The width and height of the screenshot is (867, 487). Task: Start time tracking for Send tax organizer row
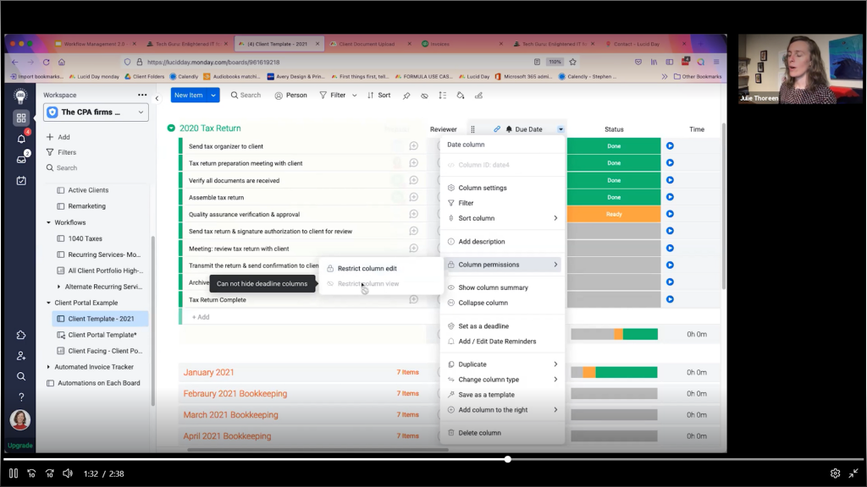click(x=670, y=145)
